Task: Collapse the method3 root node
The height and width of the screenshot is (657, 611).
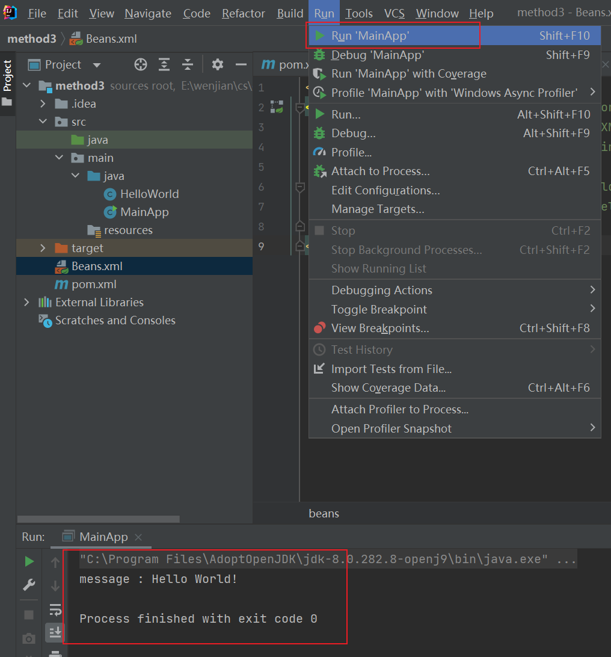Action: [x=27, y=85]
